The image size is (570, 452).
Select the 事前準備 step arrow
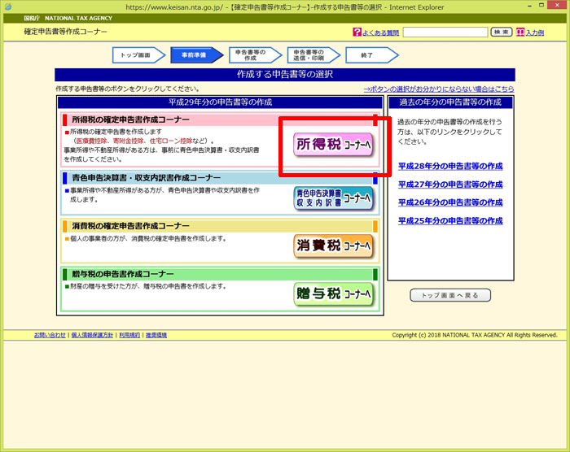193,55
